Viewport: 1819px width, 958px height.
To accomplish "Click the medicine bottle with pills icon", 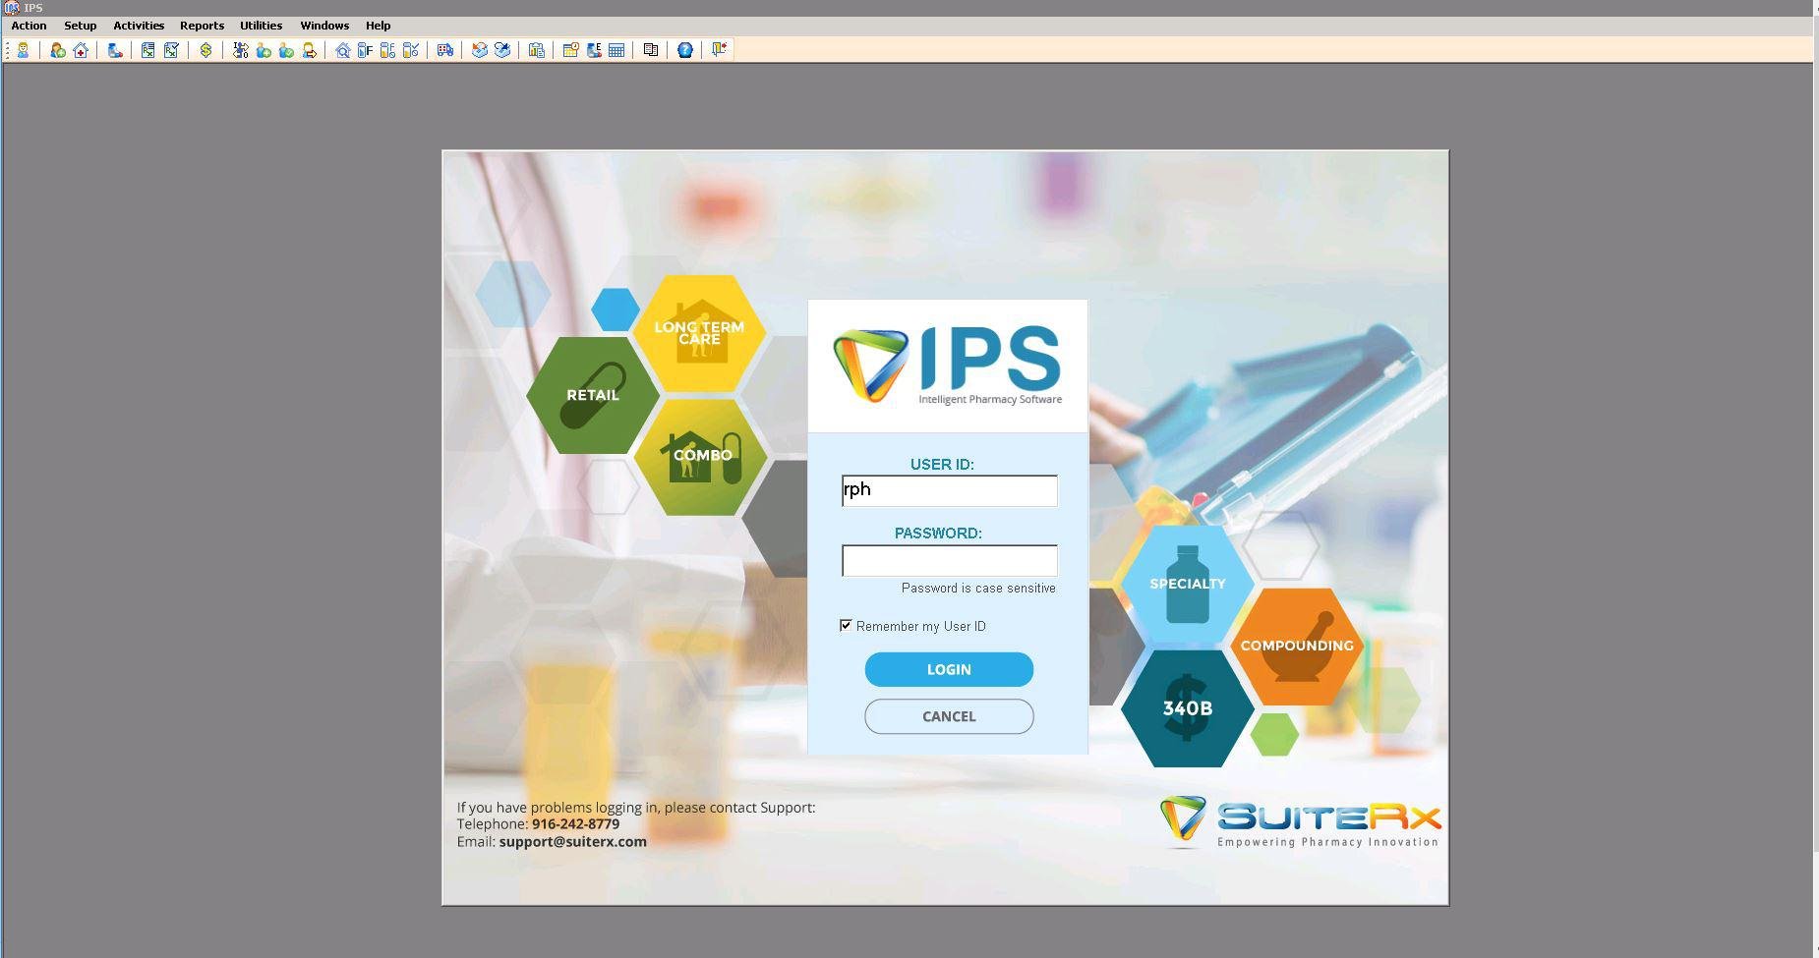I will click(115, 50).
